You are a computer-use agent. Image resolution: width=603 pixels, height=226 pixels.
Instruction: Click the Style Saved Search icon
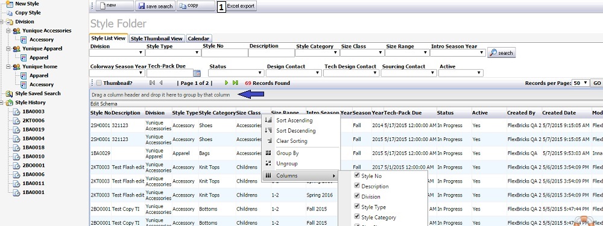click(9, 93)
